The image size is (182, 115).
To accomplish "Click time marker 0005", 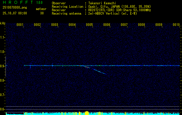I will [x=89, y=25].
